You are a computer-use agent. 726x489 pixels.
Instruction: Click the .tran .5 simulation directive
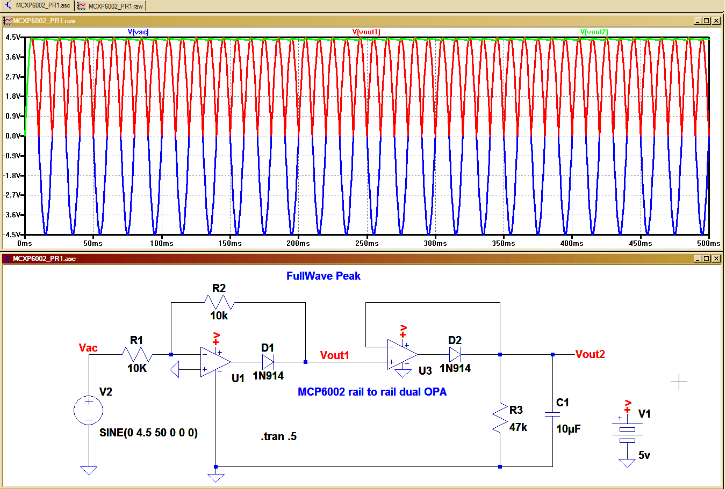coord(278,436)
